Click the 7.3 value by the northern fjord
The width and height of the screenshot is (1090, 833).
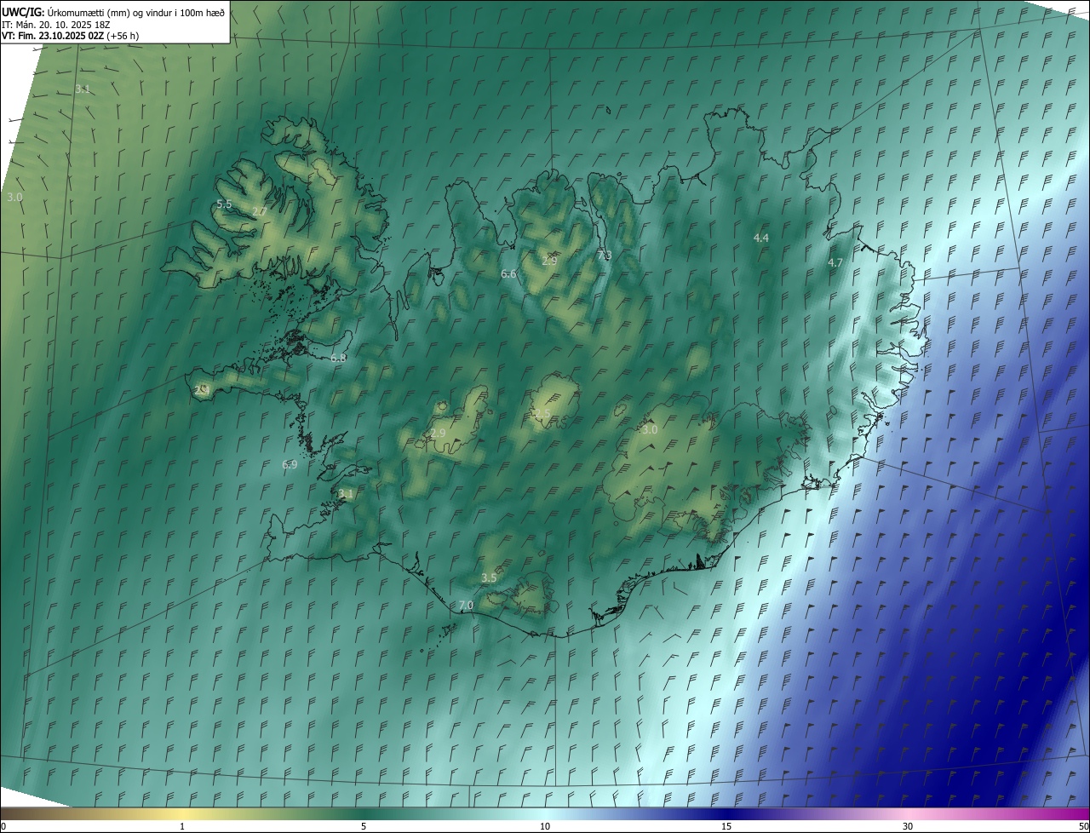tap(604, 256)
